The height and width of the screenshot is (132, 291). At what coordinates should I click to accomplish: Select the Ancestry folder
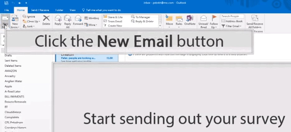(x=10, y=76)
